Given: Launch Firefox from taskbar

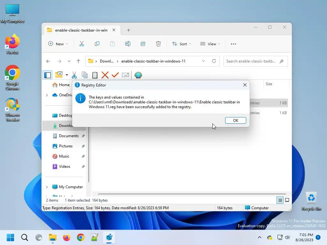Looking at the screenshot, I should [x=66, y=237].
